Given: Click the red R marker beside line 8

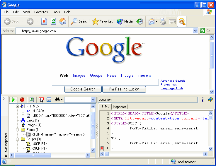Looking at the screenshot, I should 102,148.
